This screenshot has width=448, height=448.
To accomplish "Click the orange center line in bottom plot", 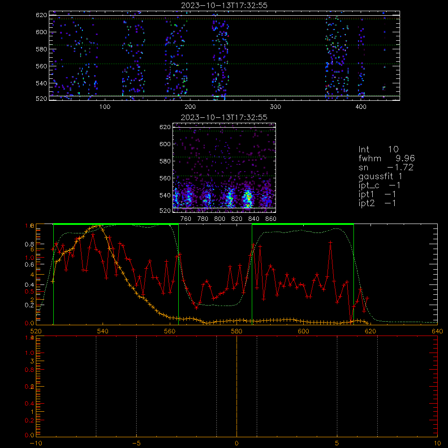I will [237, 386].
